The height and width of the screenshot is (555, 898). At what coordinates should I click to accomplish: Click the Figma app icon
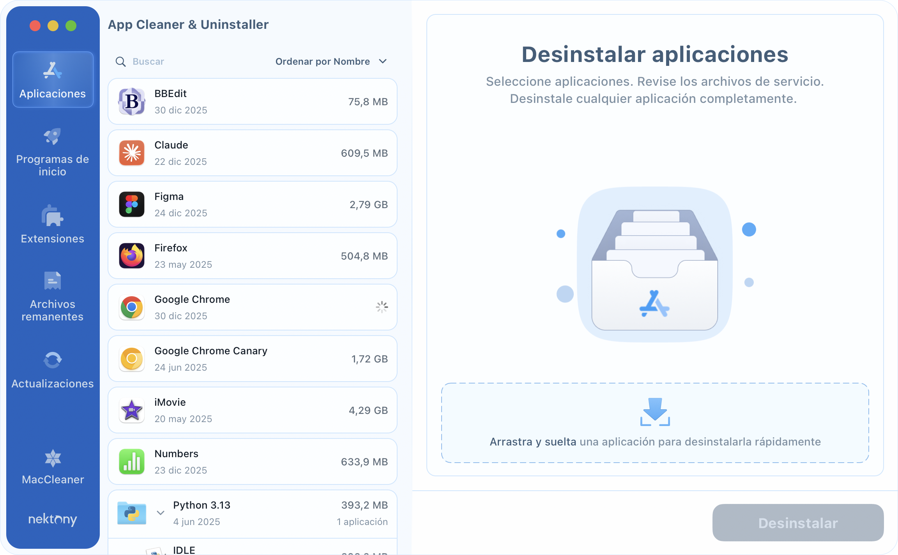click(132, 204)
